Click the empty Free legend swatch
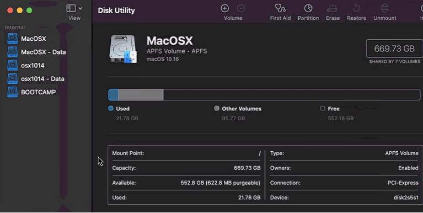 [x=323, y=108]
